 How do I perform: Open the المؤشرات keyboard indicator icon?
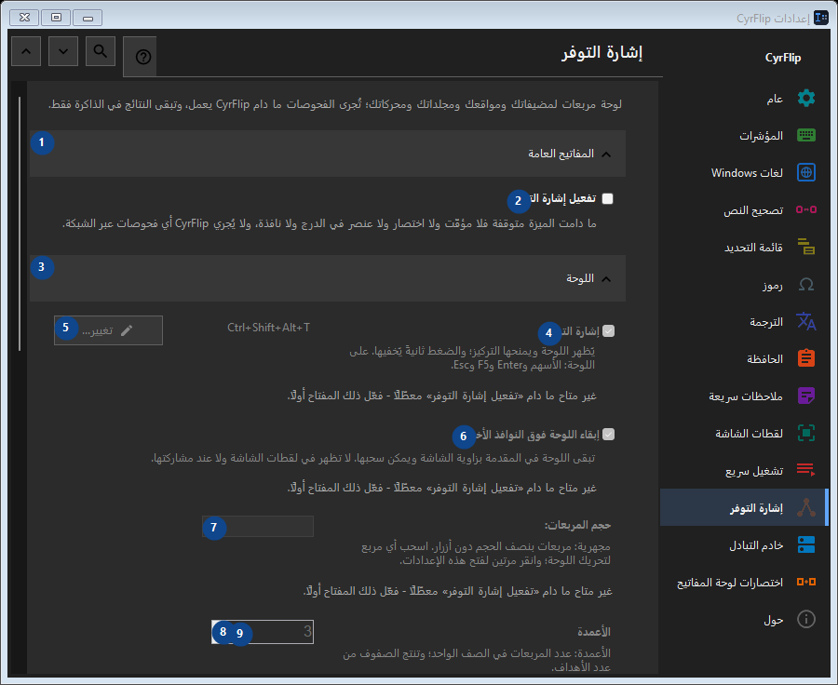[806, 135]
